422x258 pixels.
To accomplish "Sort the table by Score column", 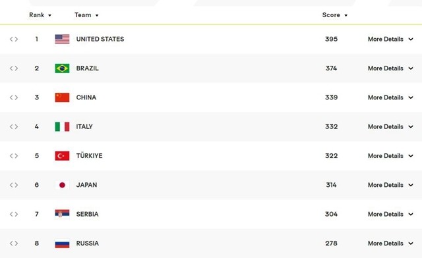I will pyautogui.click(x=335, y=15).
